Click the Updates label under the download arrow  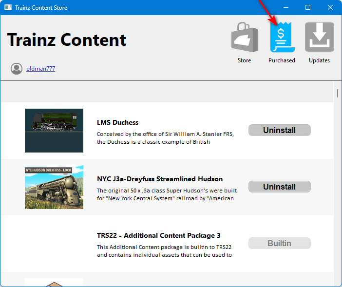[x=319, y=60]
